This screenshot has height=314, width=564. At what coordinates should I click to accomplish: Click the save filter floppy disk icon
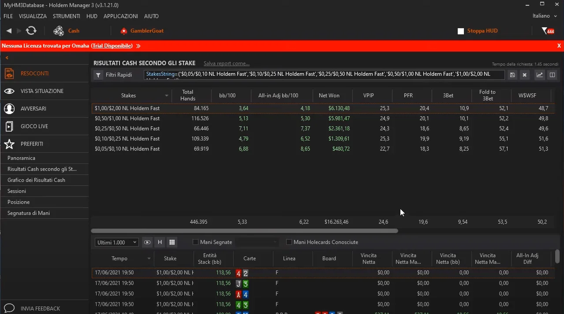(512, 75)
